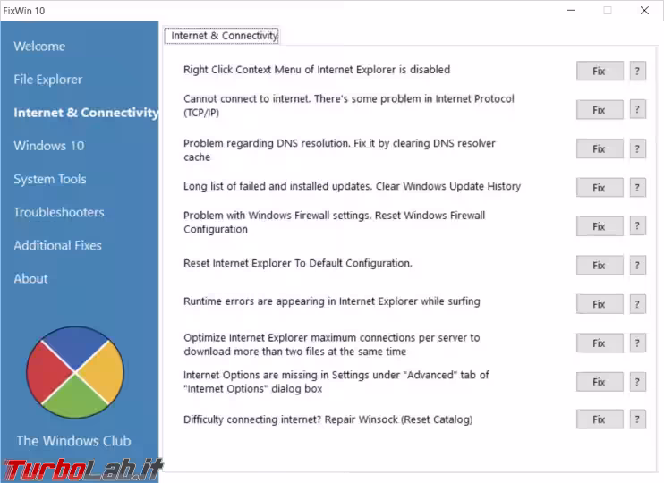Click The Windows Club logo
Image resolution: width=664 pixels, height=483 pixels.
point(75,372)
